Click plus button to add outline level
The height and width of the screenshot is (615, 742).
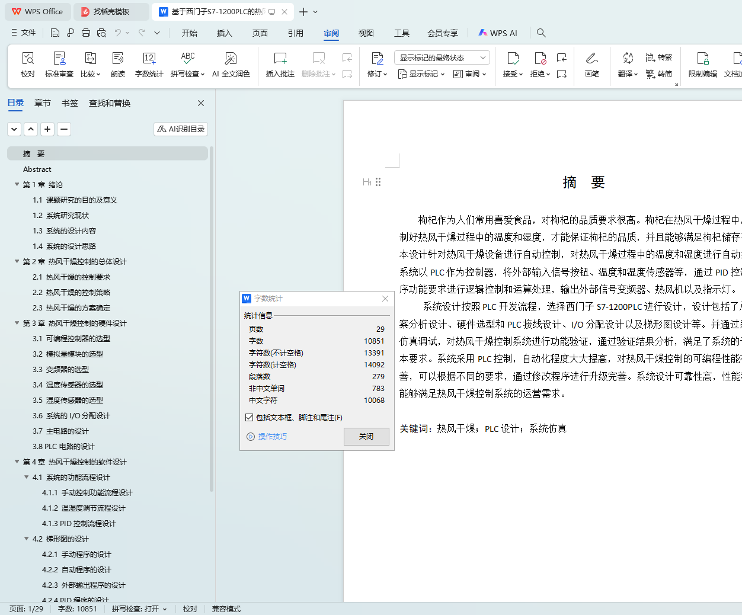47,129
